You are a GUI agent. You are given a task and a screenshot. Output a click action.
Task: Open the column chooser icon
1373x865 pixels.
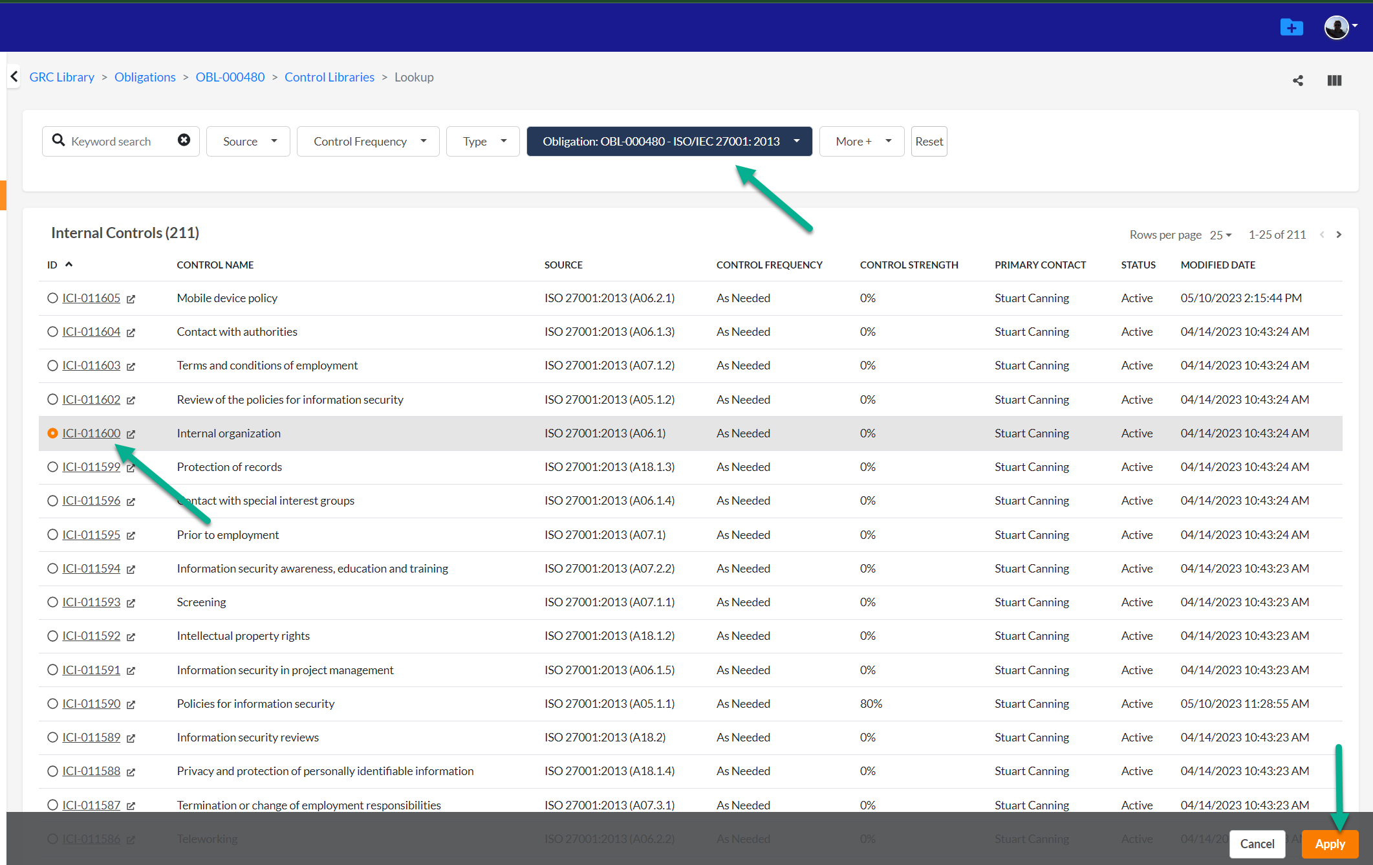click(x=1334, y=81)
